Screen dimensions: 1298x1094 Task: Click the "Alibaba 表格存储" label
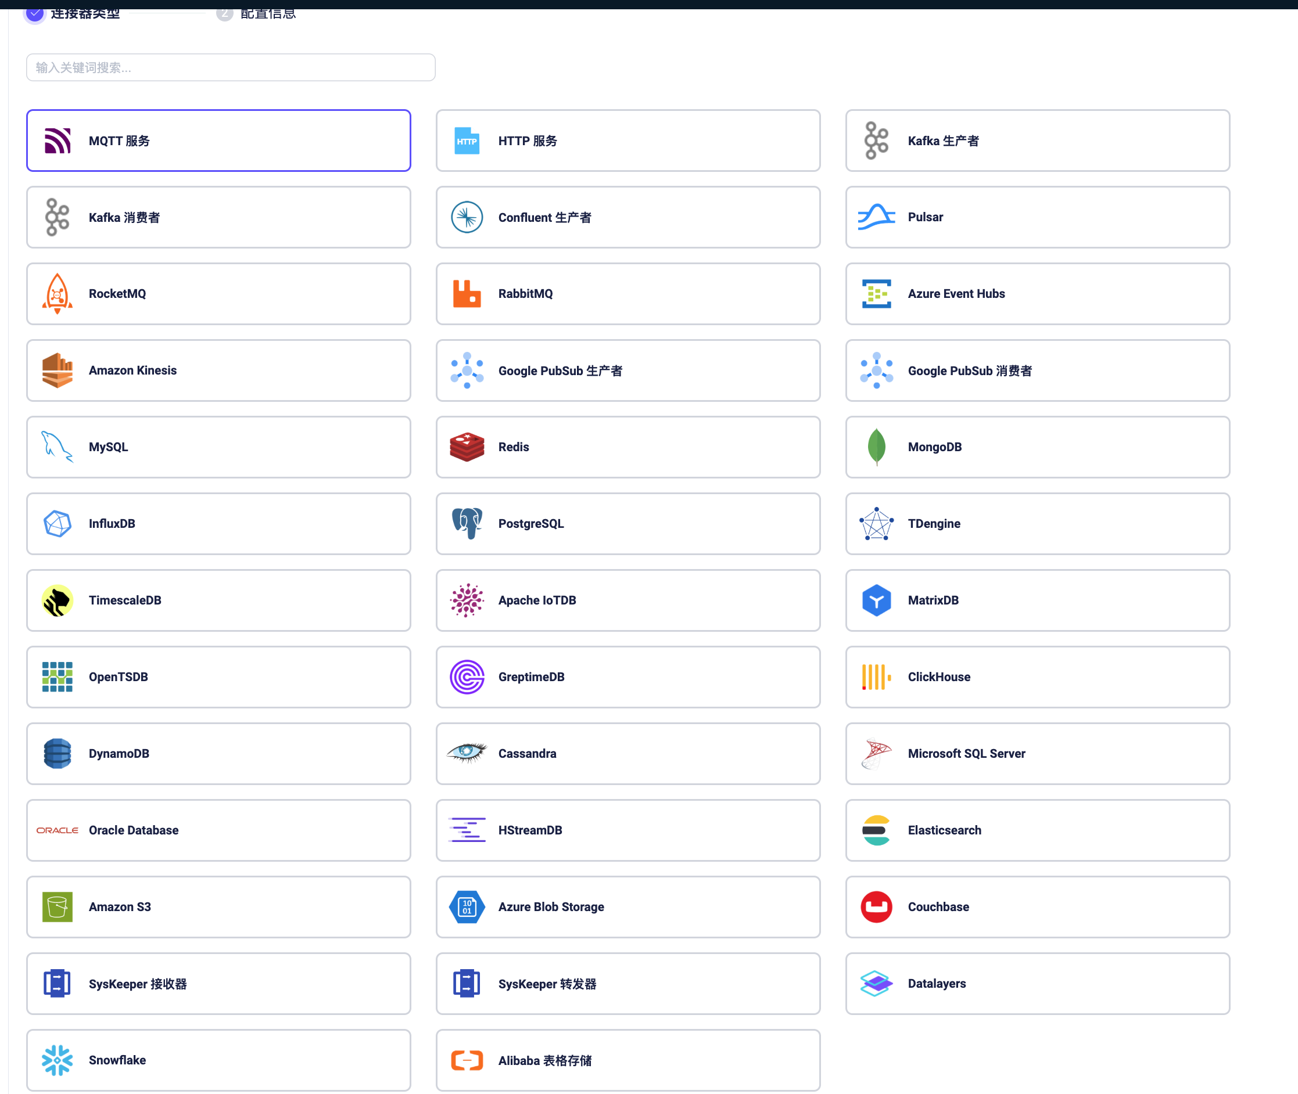click(545, 1060)
